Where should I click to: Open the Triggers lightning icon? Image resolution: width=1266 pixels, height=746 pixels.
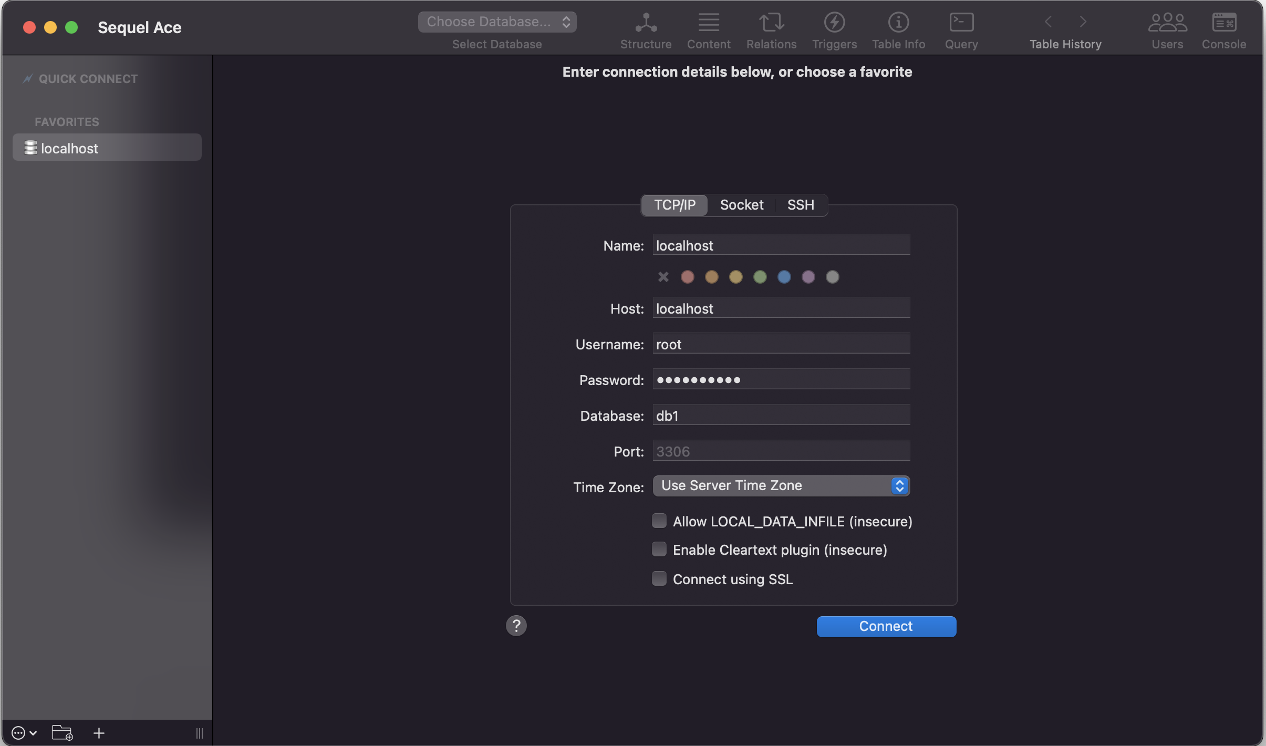(834, 23)
